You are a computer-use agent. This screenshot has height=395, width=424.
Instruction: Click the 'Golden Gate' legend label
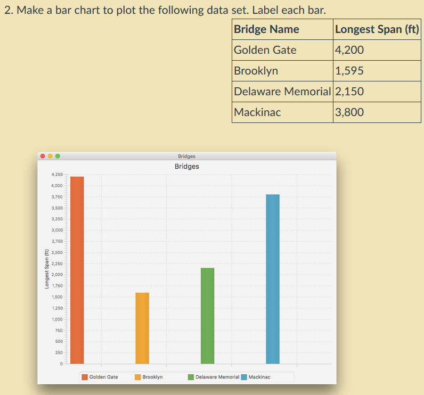click(x=103, y=377)
